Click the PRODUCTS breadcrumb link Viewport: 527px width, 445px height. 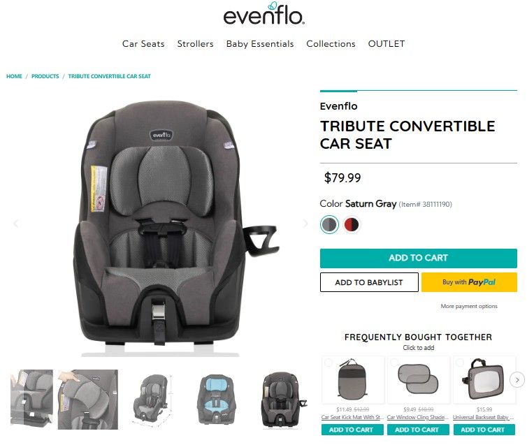point(45,76)
